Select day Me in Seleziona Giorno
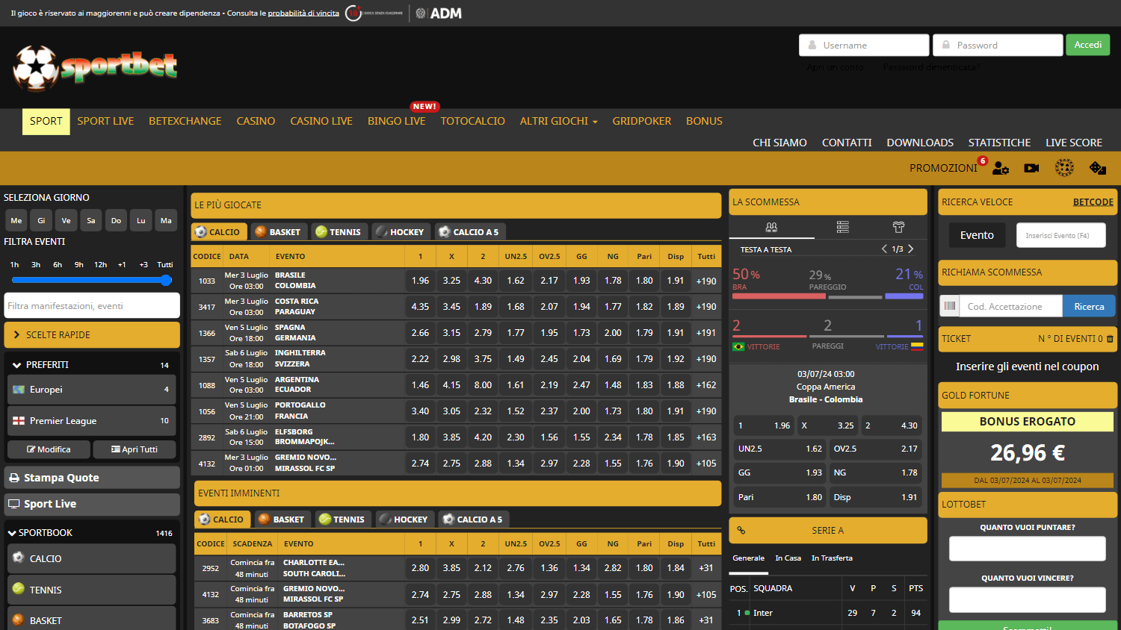 tap(16, 220)
